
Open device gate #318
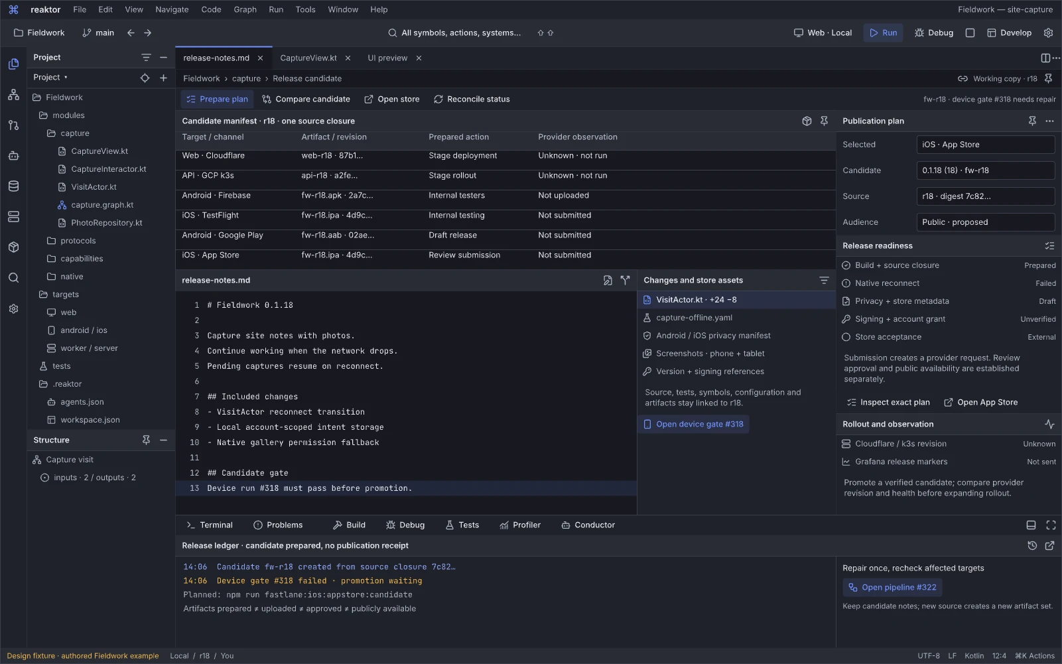pos(693,424)
